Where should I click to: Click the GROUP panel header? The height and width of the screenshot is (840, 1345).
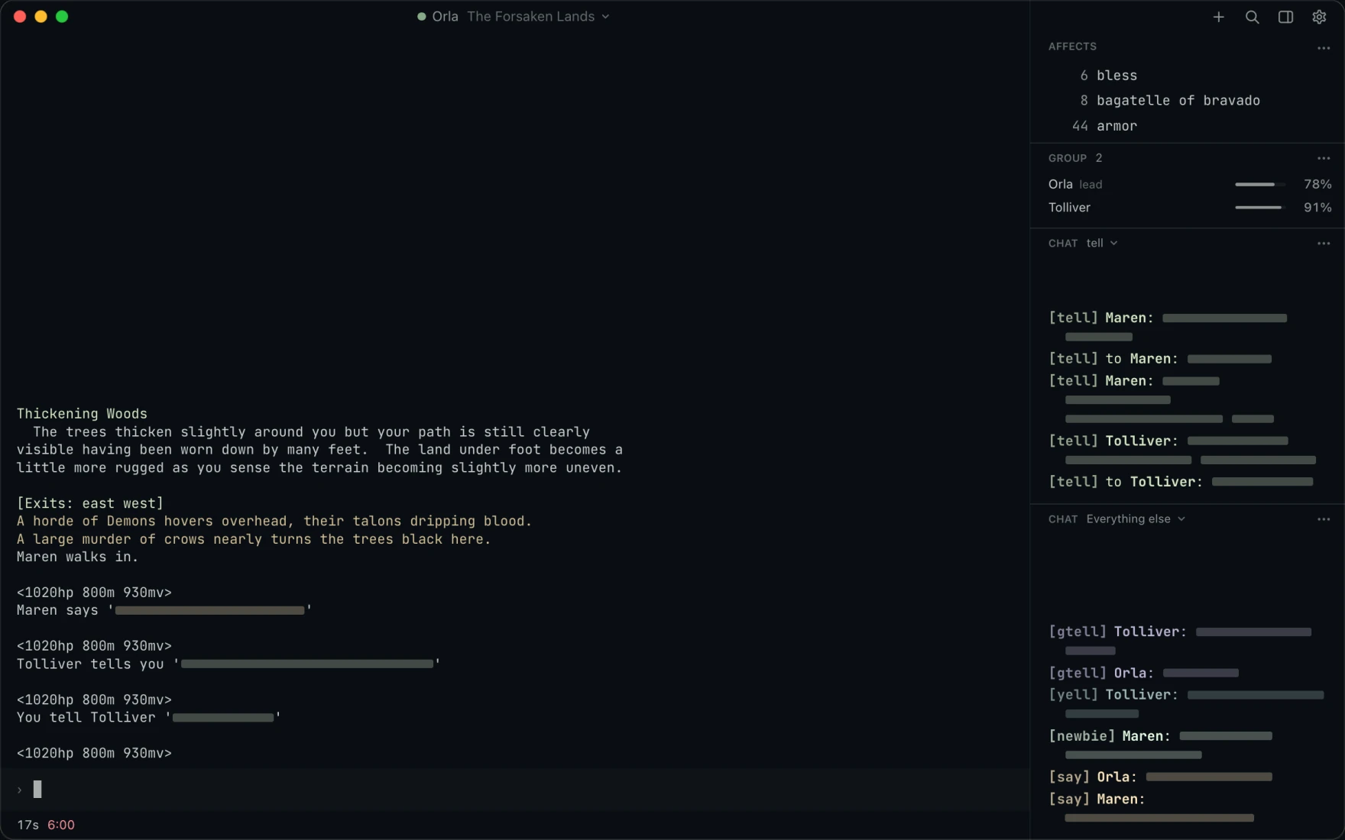click(x=1068, y=158)
